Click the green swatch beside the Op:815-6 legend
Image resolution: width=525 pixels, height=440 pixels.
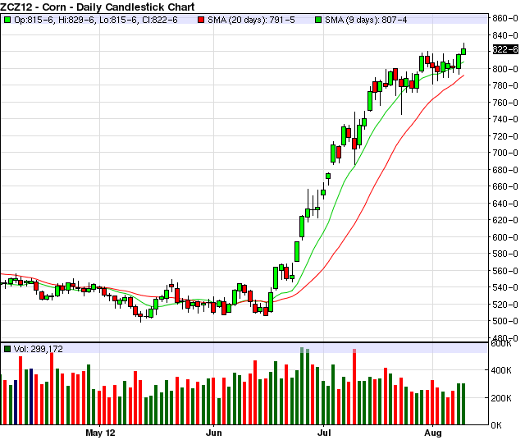coord(7,20)
